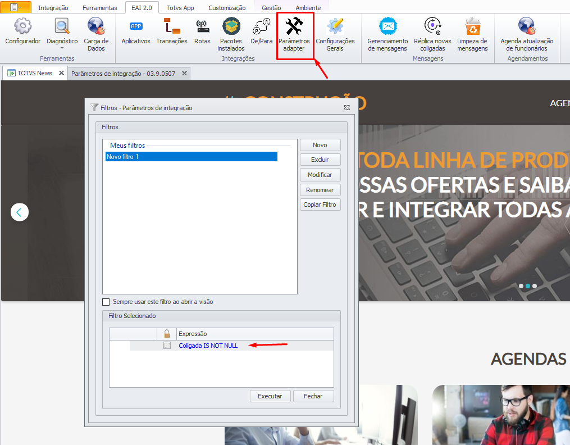
Task: Click the Coligada IS NOT NULL expression
Action: tap(208, 346)
